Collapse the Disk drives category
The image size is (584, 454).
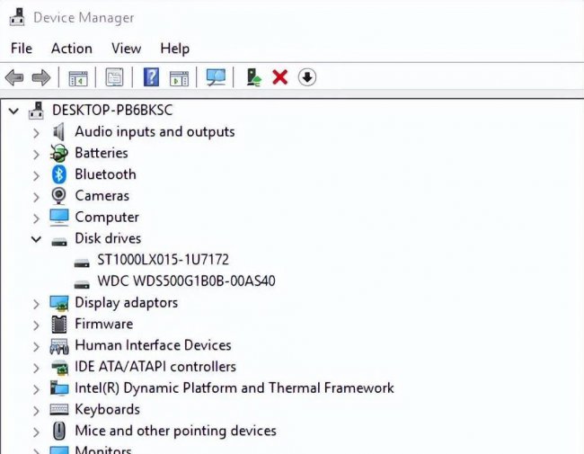[36, 239]
